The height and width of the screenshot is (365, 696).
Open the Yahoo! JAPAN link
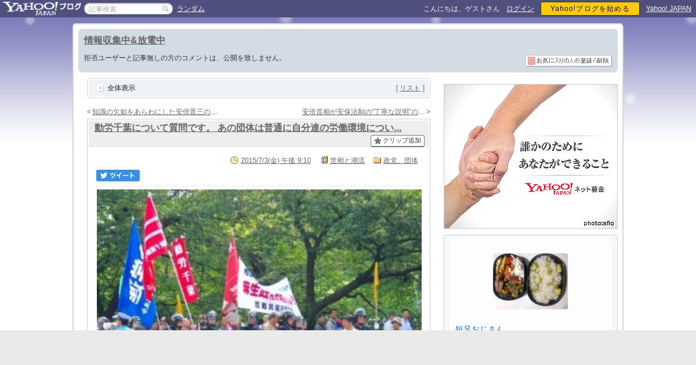(x=669, y=9)
